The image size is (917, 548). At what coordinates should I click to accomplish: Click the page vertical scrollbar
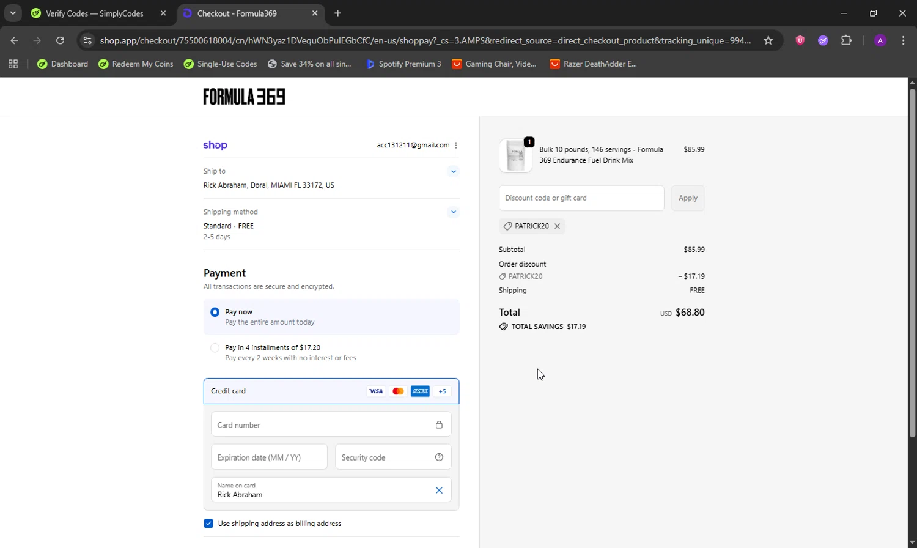tap(912, 263)
